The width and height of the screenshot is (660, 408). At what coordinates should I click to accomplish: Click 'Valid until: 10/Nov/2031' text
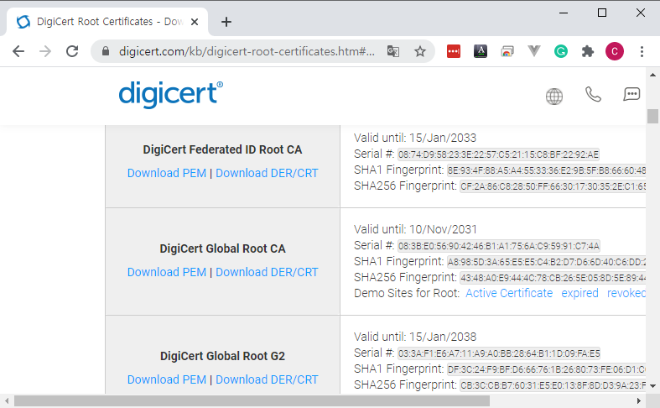(x=415, y=229)
